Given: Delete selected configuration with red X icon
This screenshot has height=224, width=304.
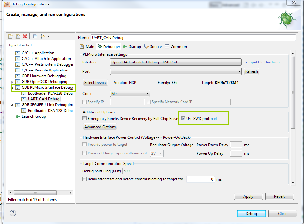Looking at the screenshot, I should point(25,36).
